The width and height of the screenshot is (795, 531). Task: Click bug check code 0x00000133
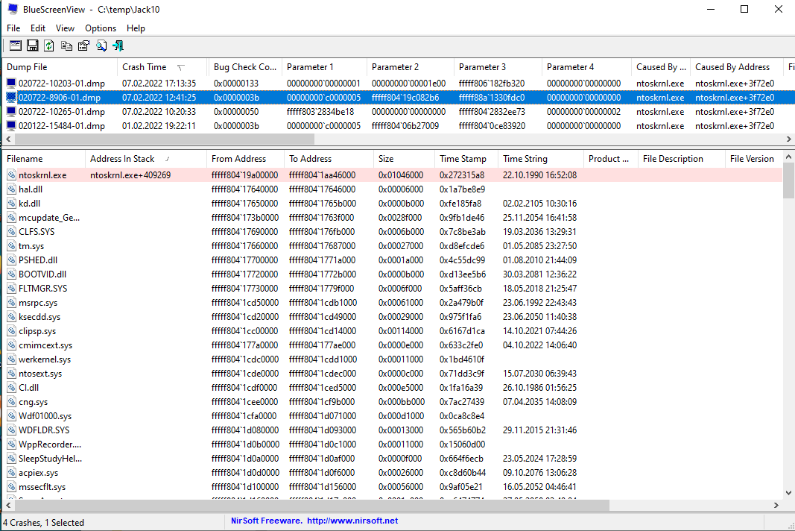(x=235, y=84)
